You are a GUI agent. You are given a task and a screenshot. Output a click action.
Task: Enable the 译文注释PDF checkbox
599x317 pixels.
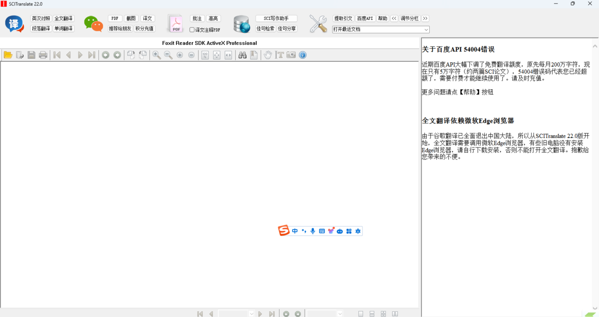coord(192,30)
